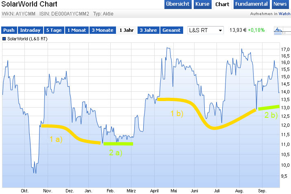Click the SolarWorld Chart heading
The image size is (291, 194).
coord(29,4)
